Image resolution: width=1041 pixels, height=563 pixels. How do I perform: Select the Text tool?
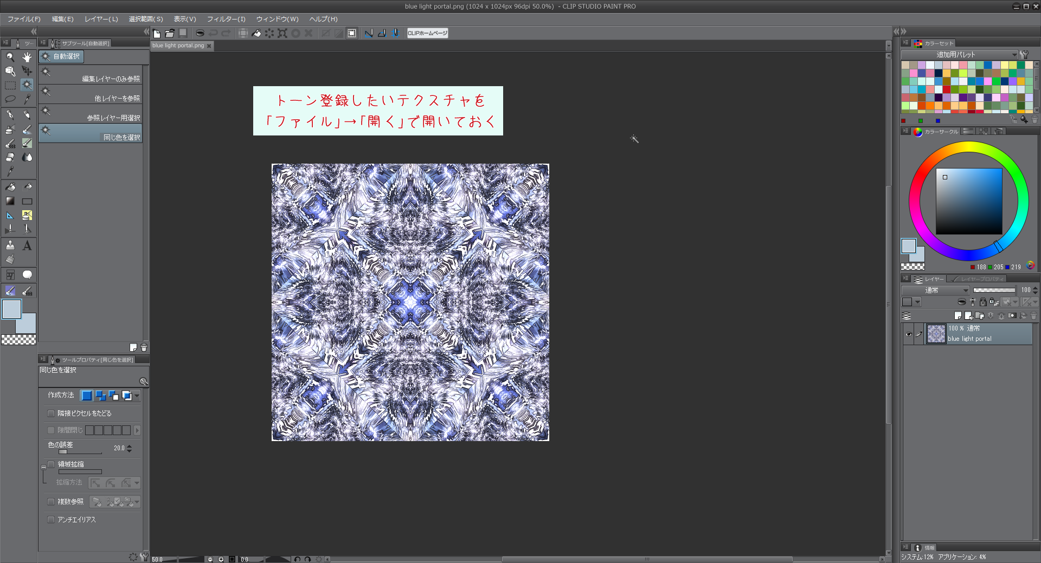click(27, 246)
